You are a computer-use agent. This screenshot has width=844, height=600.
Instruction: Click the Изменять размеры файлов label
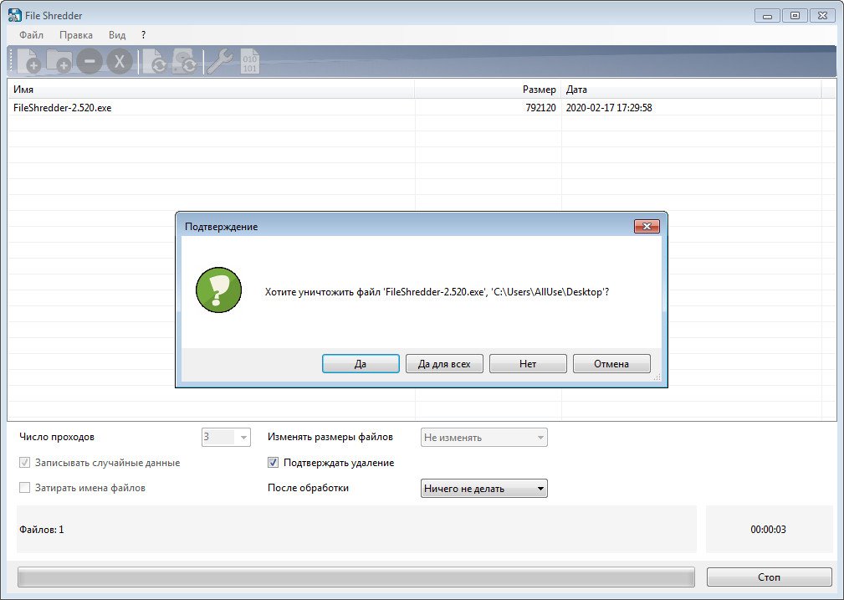tap(330, 437)
